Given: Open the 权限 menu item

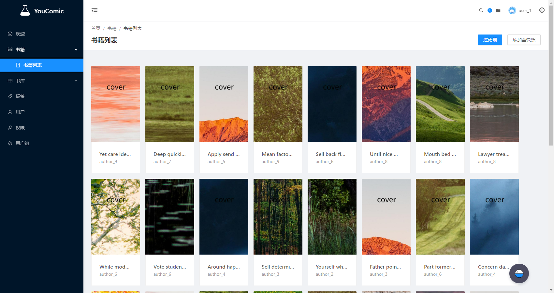Looking at the screenshot, I should click(x=42, y=128).
